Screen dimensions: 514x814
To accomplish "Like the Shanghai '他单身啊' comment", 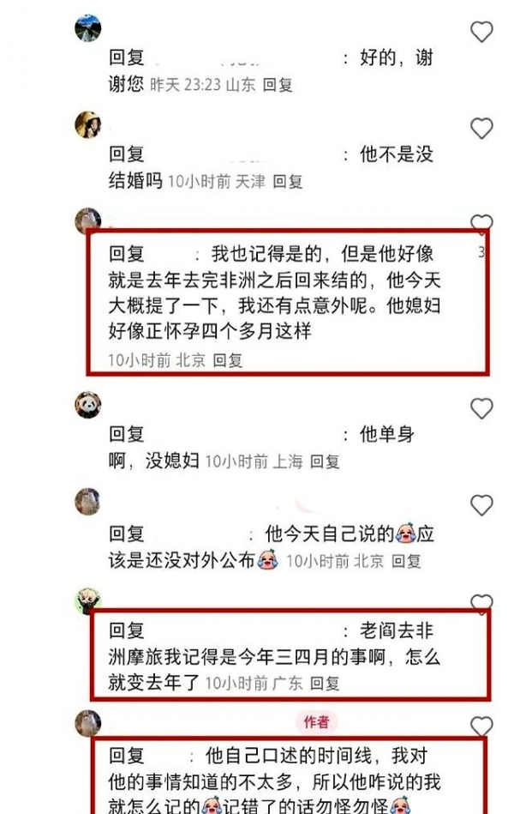I will [481, 408].
